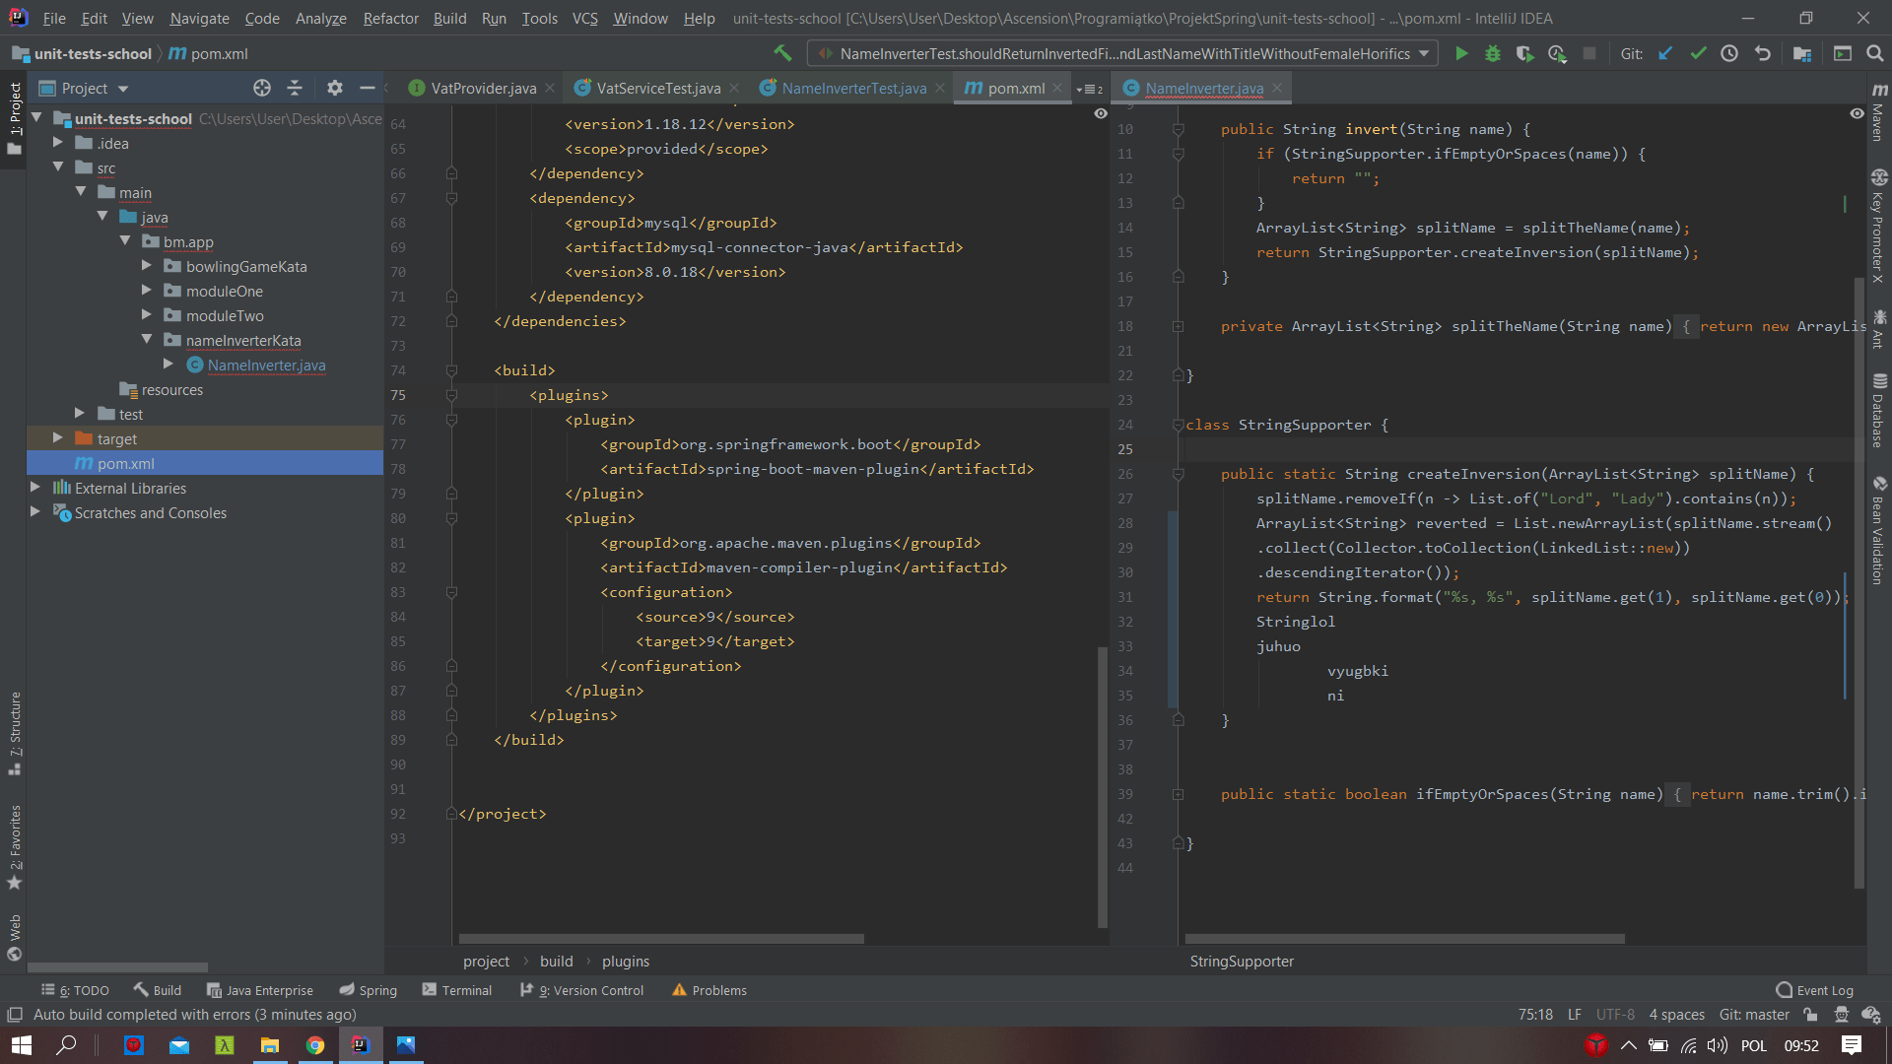This screenshot has width=1892, height=1064.
Task: Run the current configuration with green play button
Action: 1461,54
